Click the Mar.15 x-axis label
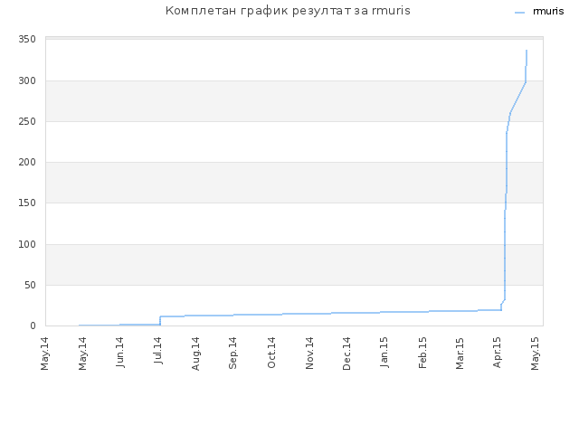The image size is (579, 434). coord(460,354)
